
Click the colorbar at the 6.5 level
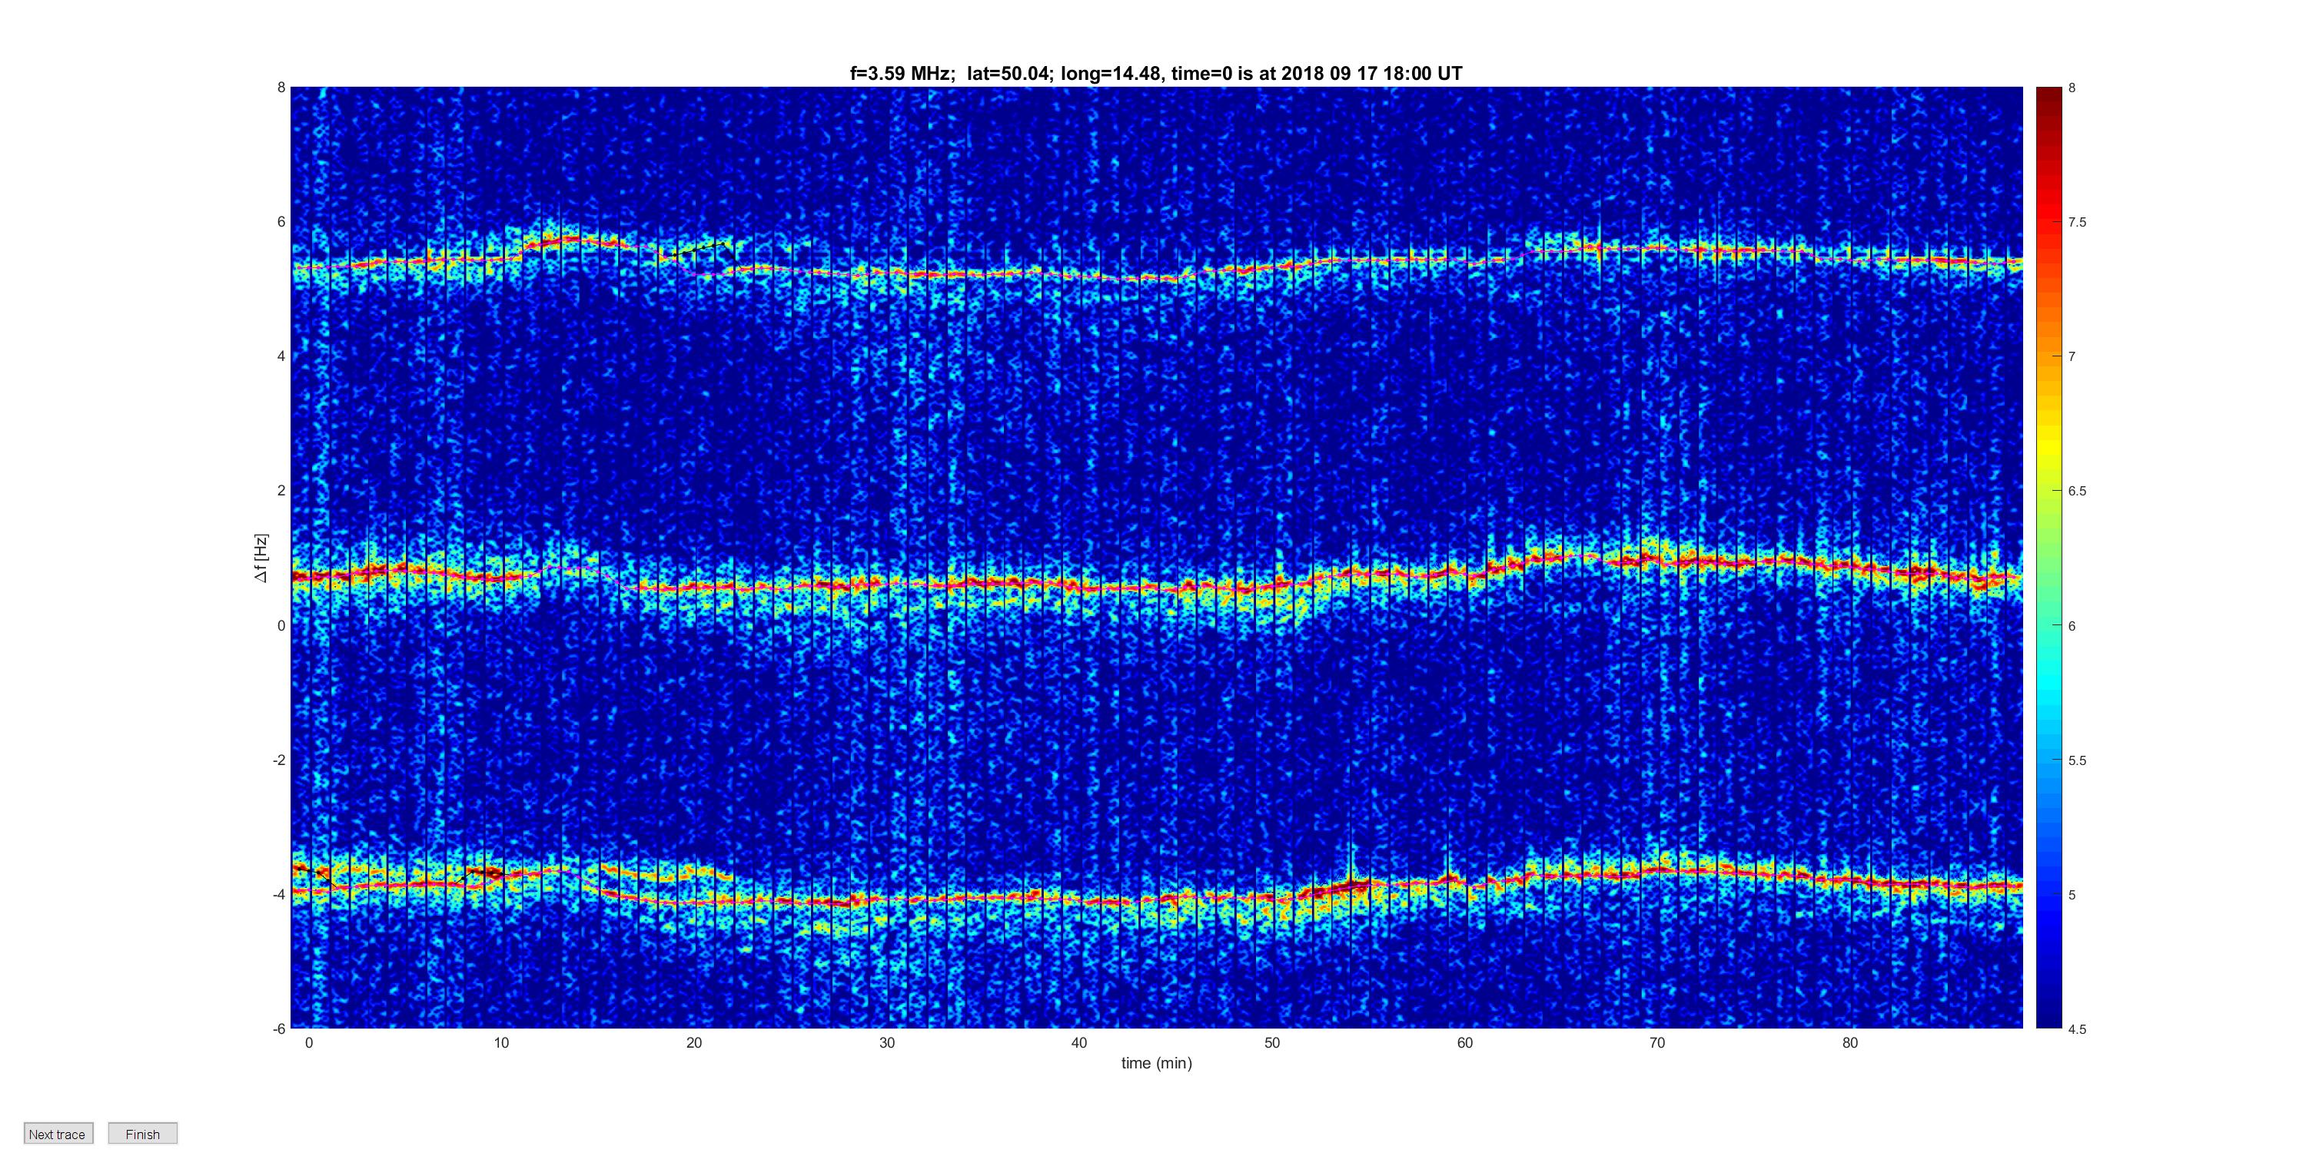[x=2049, y=490]
